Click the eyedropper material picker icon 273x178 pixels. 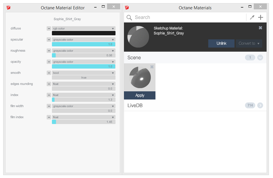pos(252,18)
